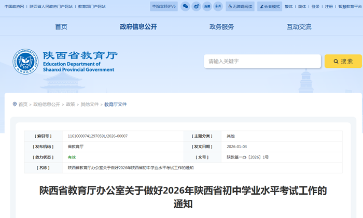The image size is (363, 218).
Task: Click the document name in 名称 row
Action: [x=131, y=168]
